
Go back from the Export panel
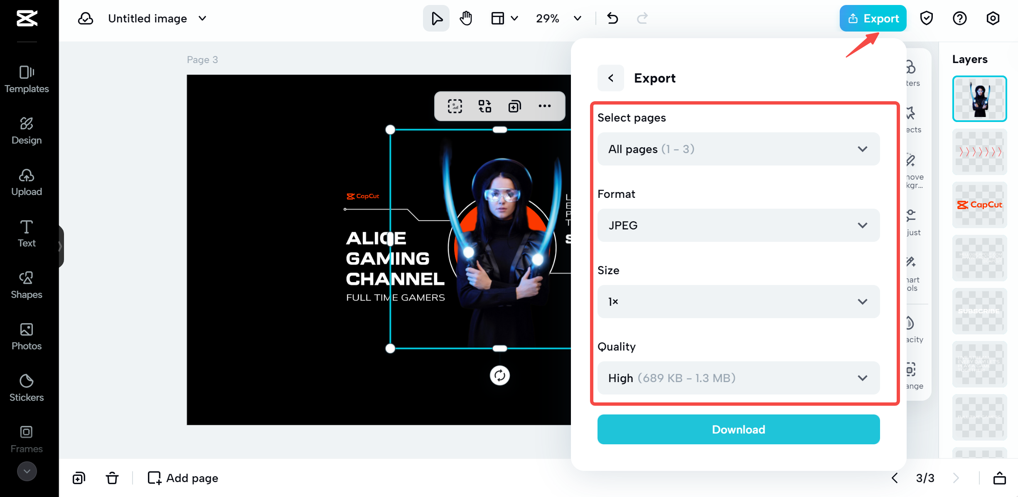pos(610,78)
